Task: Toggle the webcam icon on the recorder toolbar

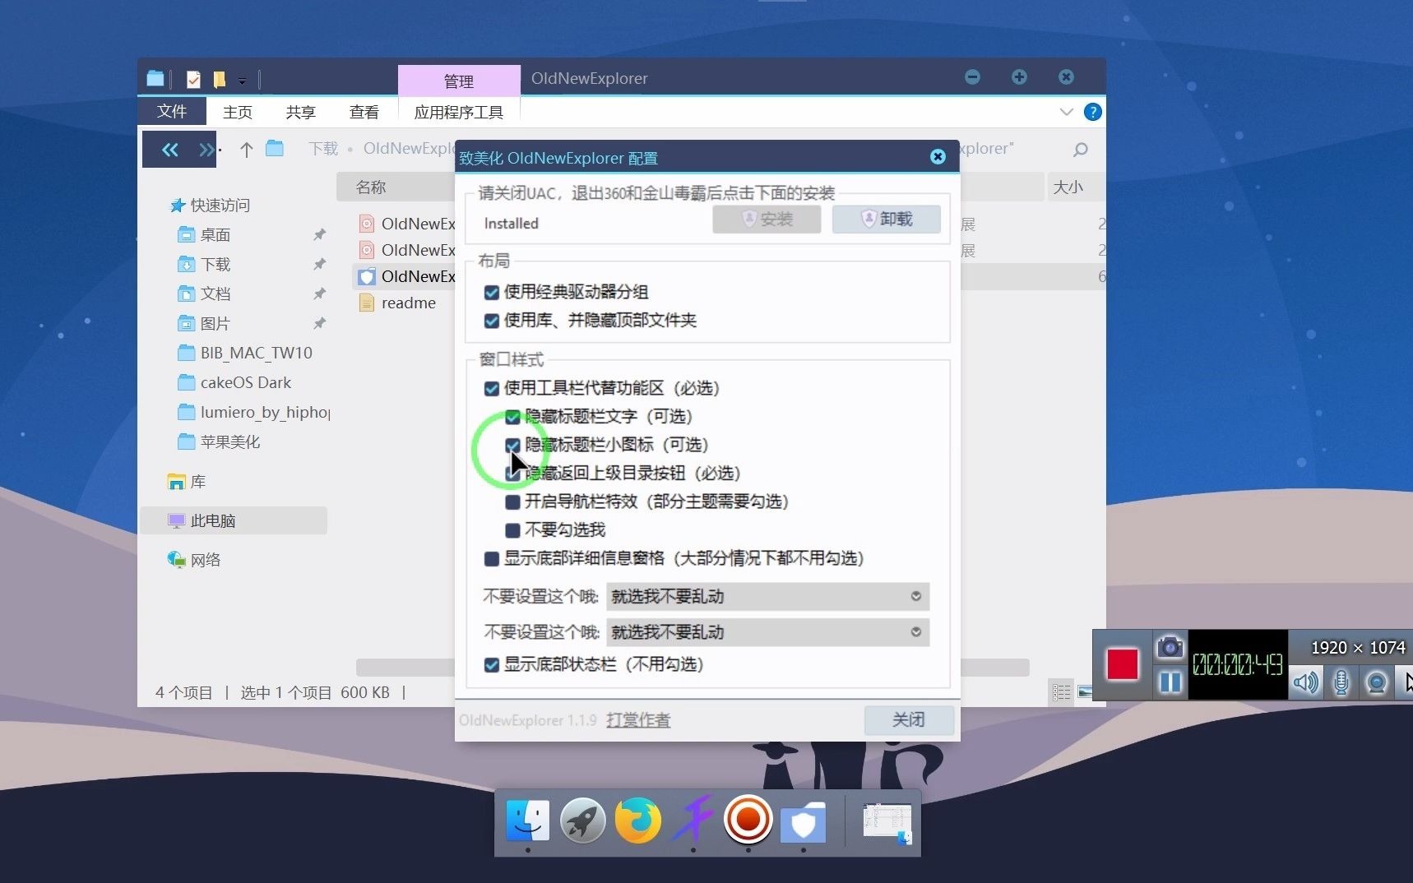Action: click(x=1376, y=682)
